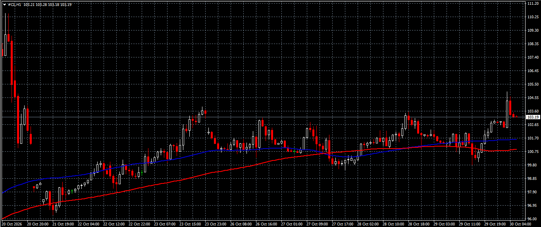Click the 28 Oct 10:00 time label
The image size is (541, 227).
point(394,224)
